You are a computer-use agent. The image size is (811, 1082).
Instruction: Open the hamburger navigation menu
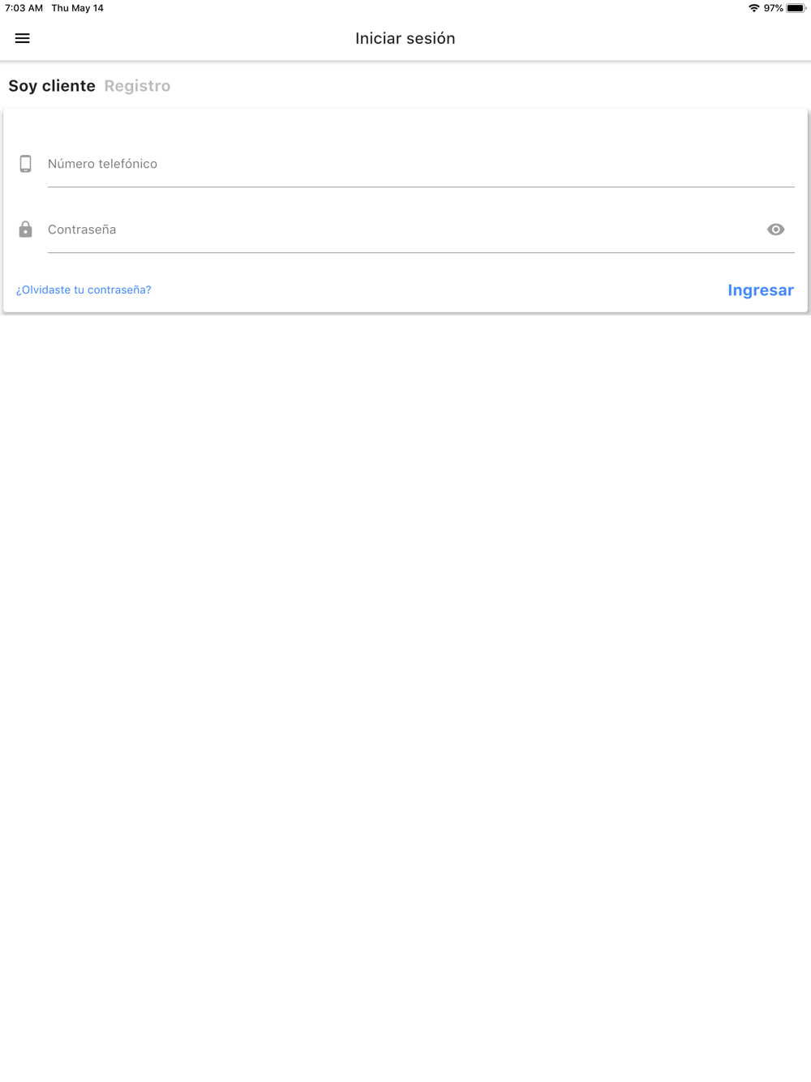[23, 38]
